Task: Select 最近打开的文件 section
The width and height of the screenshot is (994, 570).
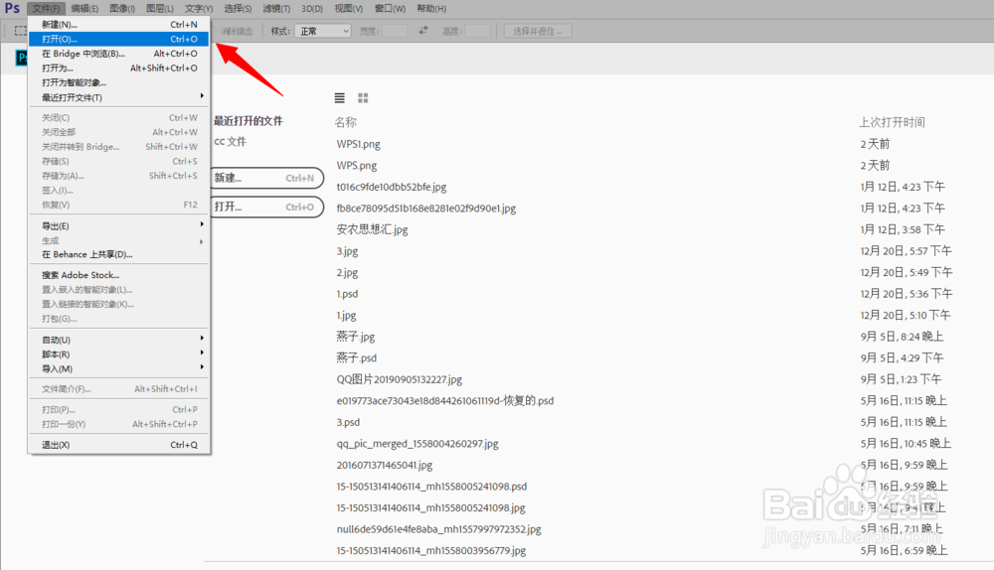Action: [x=248, y=121]
